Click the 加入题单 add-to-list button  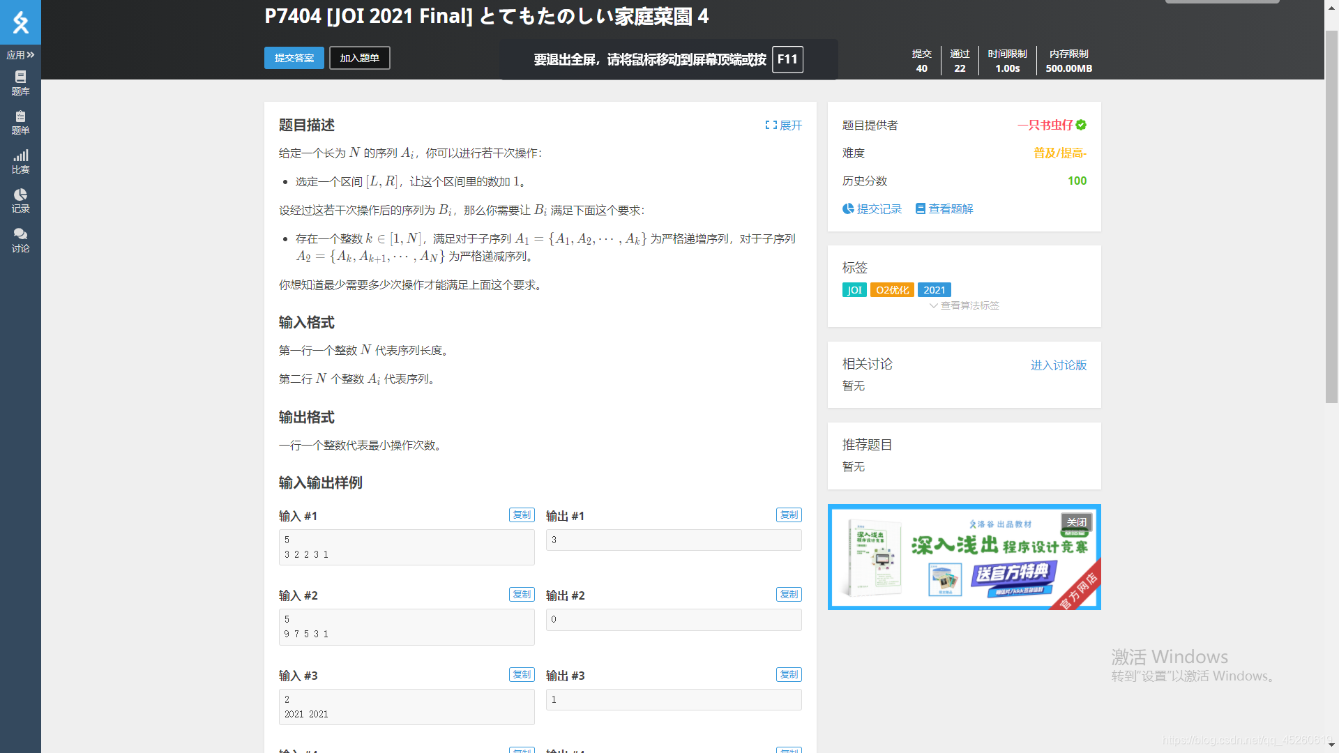click(x=359, y=58)
